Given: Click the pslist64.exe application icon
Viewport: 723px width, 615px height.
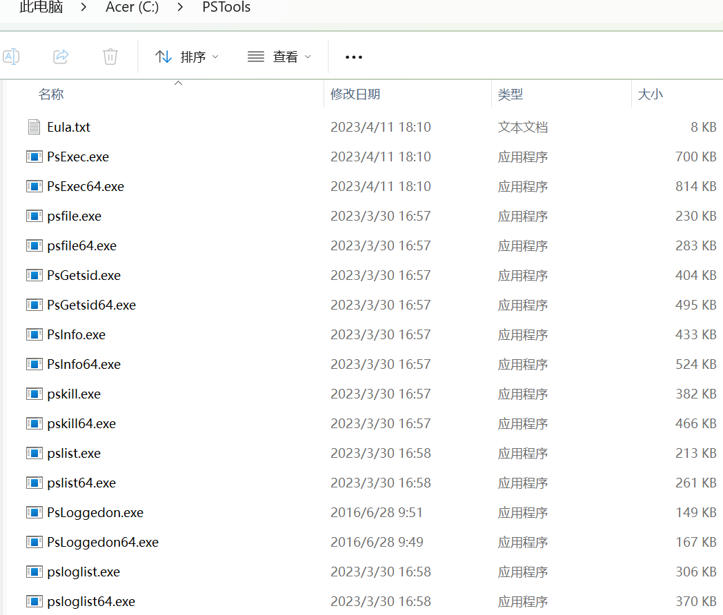Looking at the screenshot, I should [34, 483].
